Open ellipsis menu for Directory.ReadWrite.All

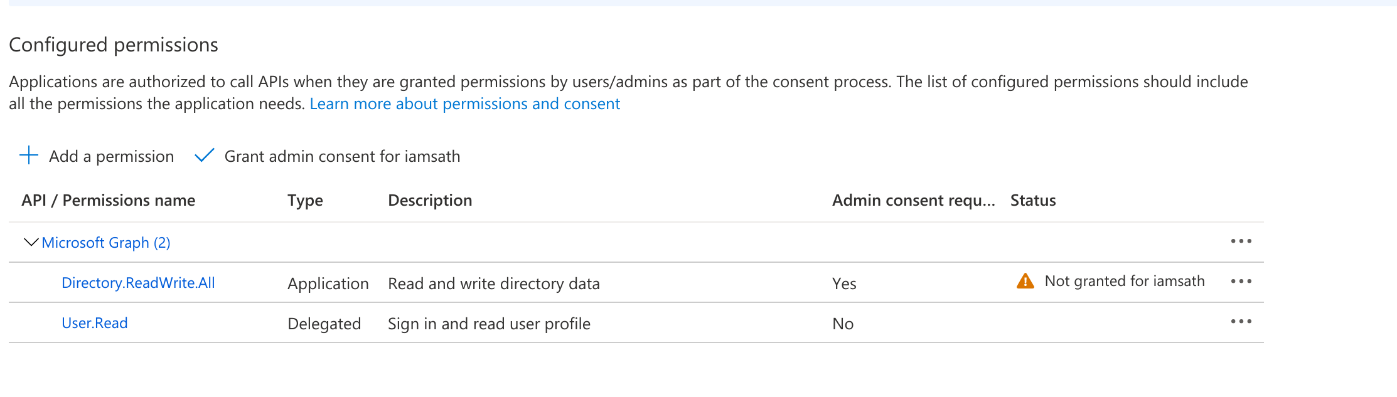(1240, 282)
